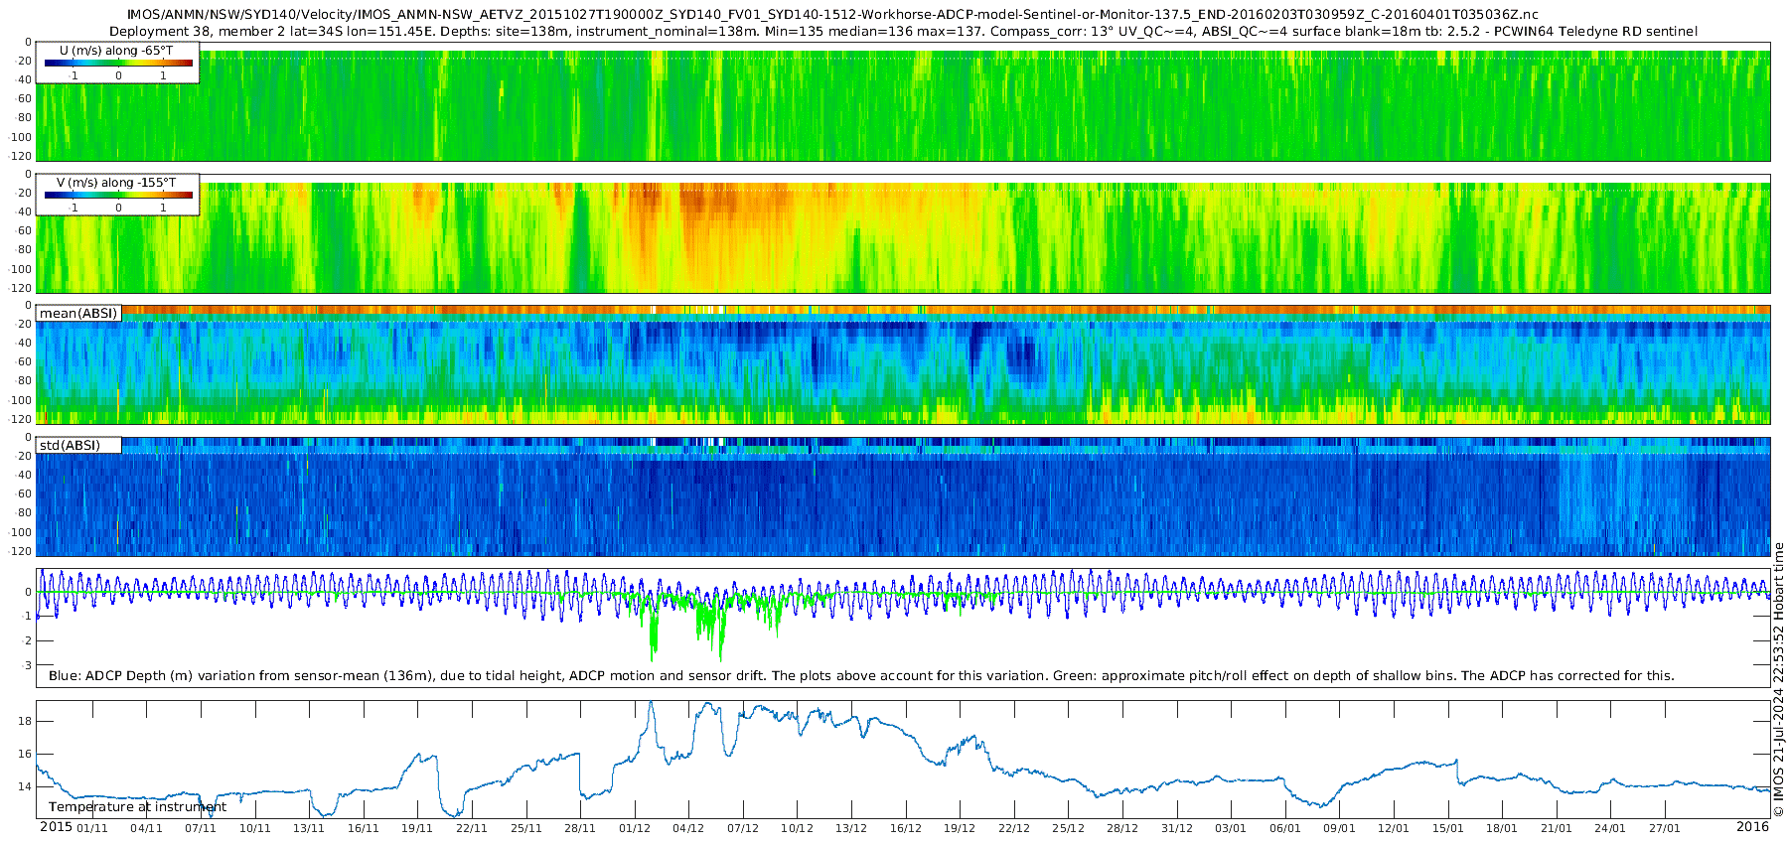Click the 'U (m/s) along -65°T' legend title

116,51
